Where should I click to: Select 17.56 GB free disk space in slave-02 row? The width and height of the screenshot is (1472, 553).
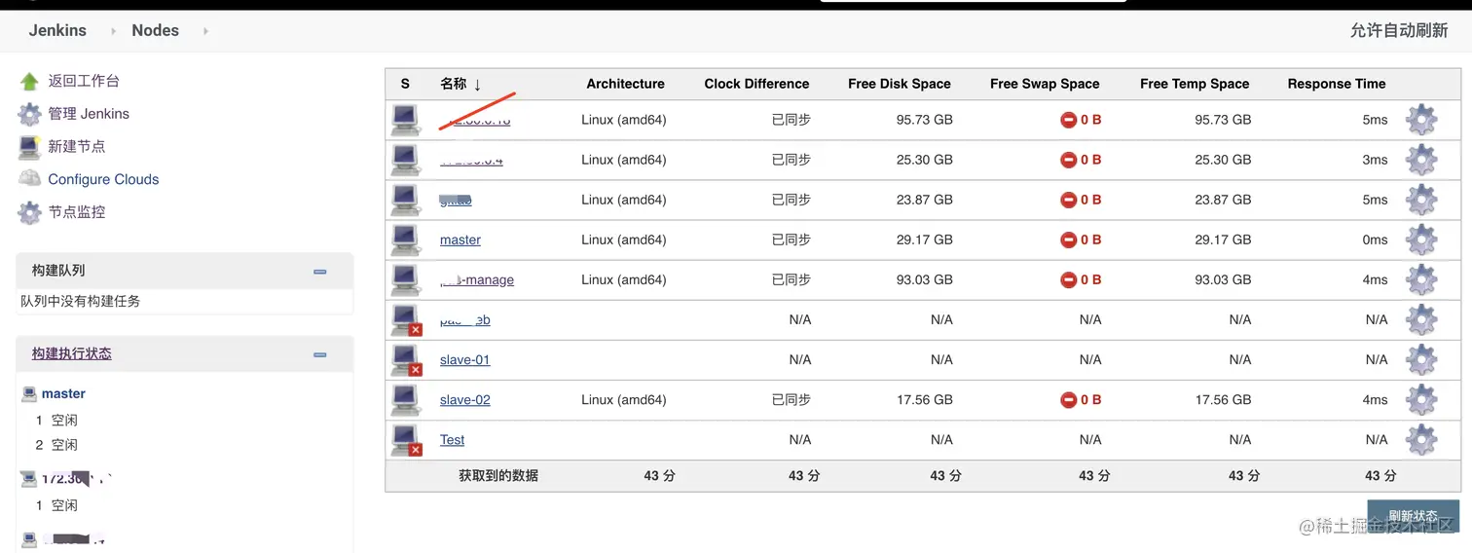coord(924,399)
